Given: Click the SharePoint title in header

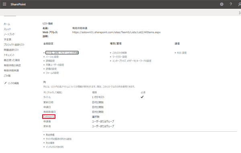Looking at the screenshot, I should (x=18, y=4).
